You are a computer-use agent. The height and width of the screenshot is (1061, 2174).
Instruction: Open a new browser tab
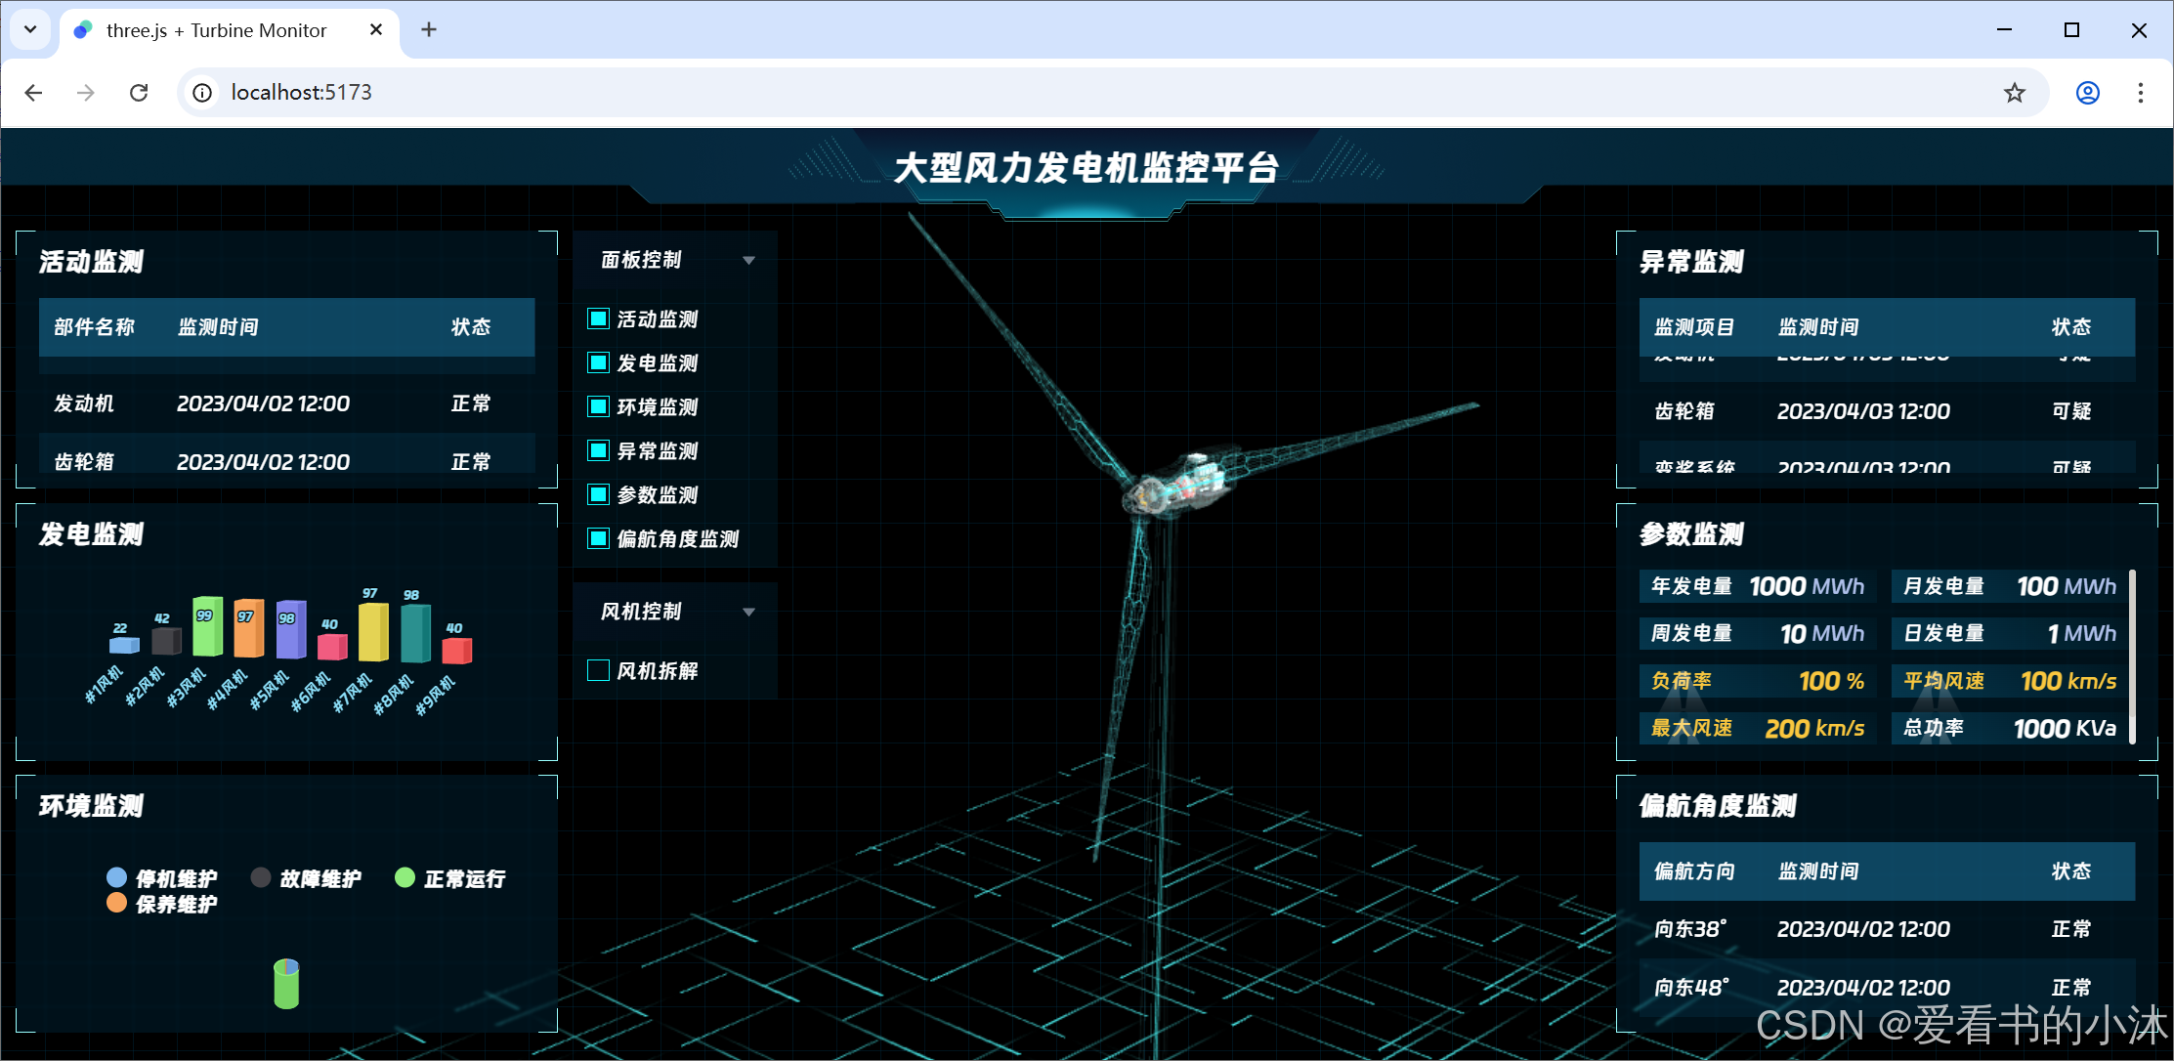click(x=428, y=30)
